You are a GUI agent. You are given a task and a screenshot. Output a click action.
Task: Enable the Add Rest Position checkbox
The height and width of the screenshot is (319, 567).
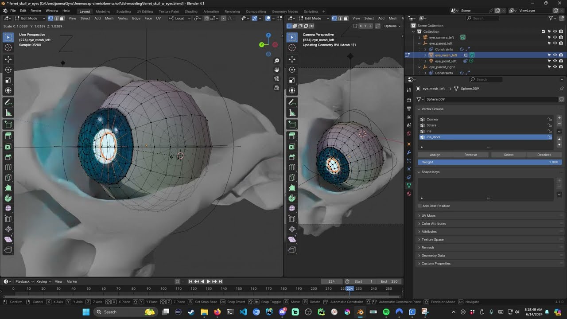(x=420, y=206)
